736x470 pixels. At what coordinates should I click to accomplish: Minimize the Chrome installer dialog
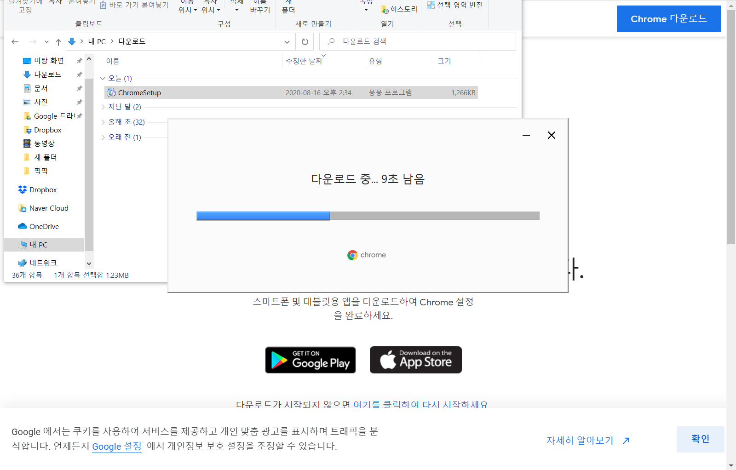pyautogui.click(x=526, y=135)
